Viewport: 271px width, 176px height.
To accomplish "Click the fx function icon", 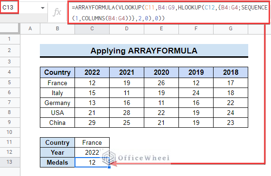I will coord(57,12).
